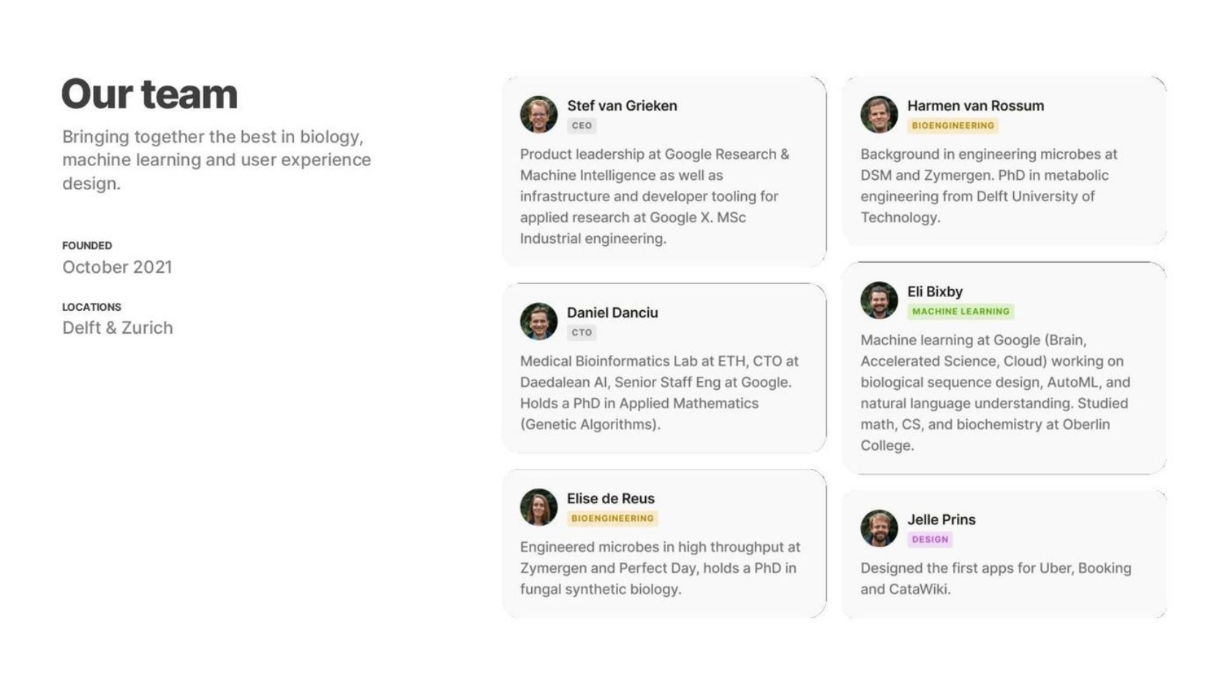Image resolution: width=1229 pixels, height=692 pixels.
Task: Click Harmen van Rossum's Bioengineering tag
Action: (952, 126)
